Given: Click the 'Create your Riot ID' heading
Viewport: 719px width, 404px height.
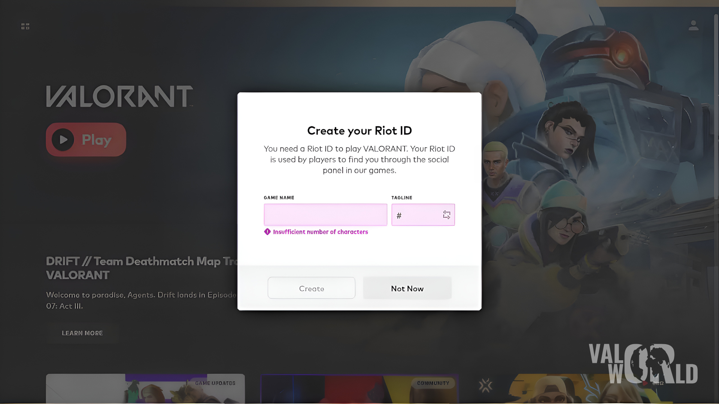Looking at the screenshot, I should click(x=359, y=131).
